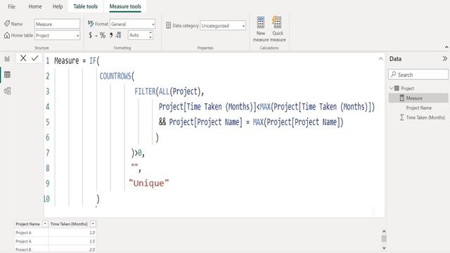Select the Project Name column header
Viewport: 450px width, 253px height.
click(28, 224)
